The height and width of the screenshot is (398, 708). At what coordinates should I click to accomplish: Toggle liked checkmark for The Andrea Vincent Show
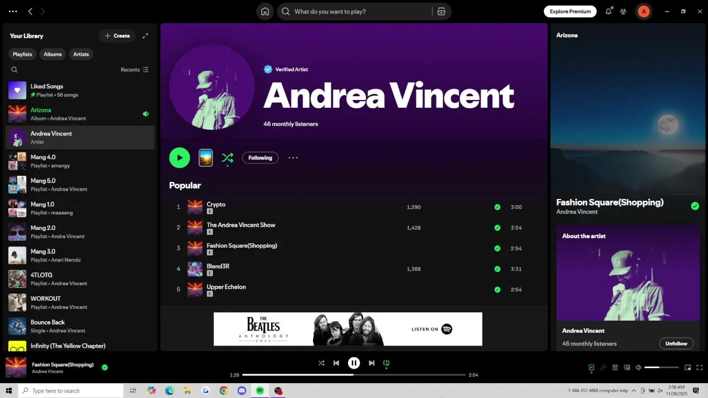(x=497, y=228)
